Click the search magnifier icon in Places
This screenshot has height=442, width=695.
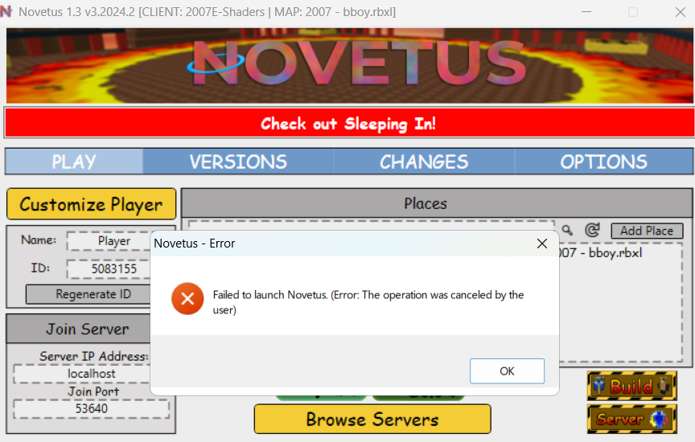pos(567,231)
